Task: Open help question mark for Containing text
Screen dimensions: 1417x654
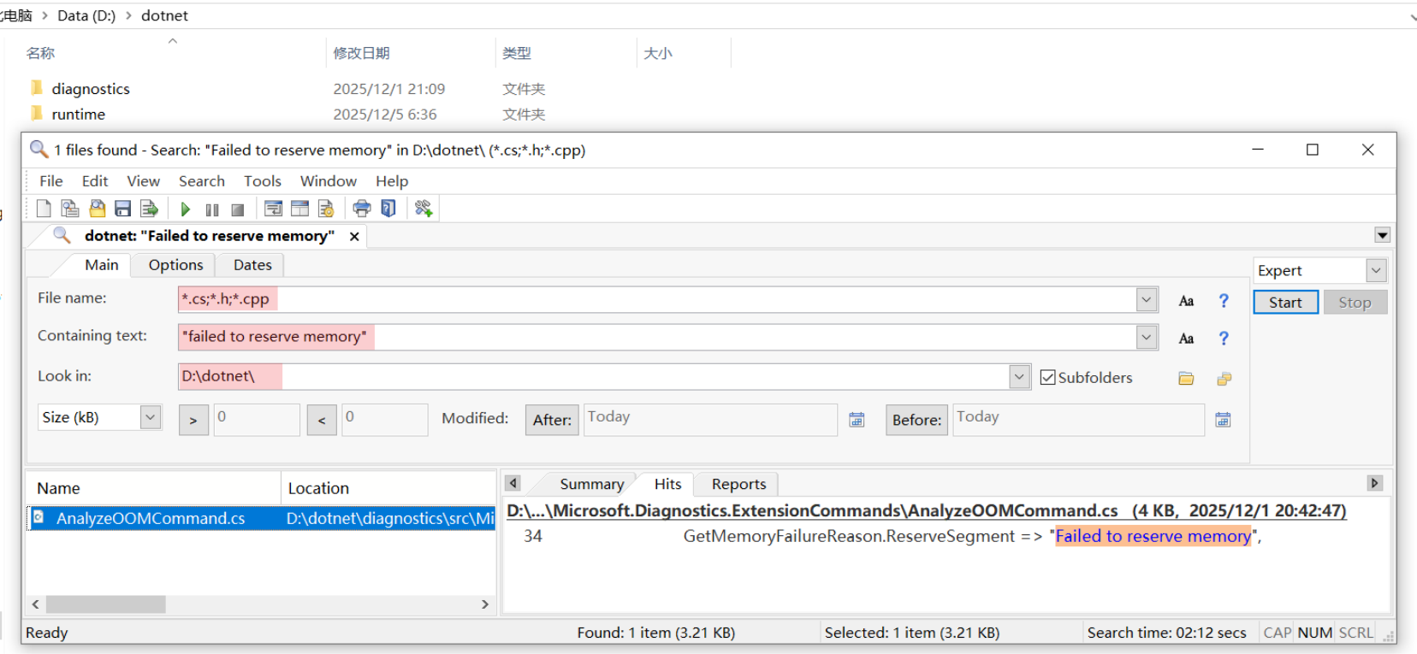Action: 1224,339
